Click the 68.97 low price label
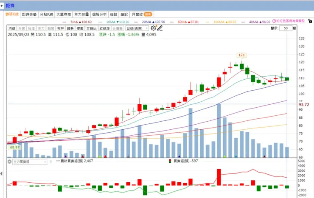This screenshot has height=198, width=314. 14,148
